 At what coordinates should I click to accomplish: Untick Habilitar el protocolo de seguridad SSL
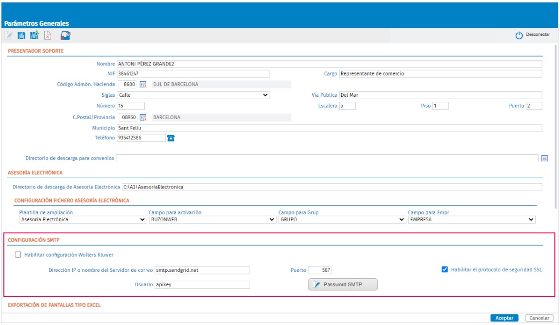445,270
